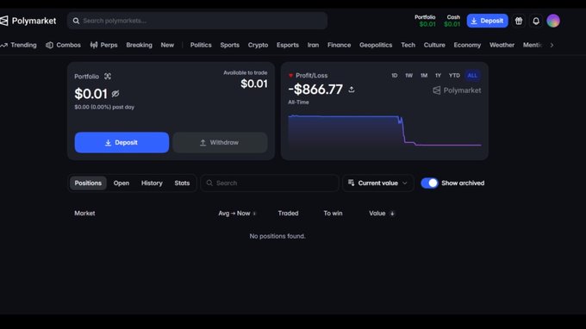Sort by the Value column header

click(377, 214)
